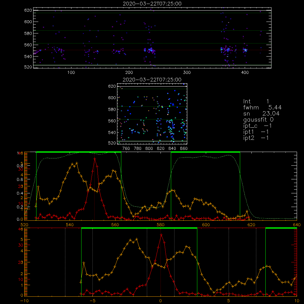The image size is (304, 304).
Task: Click the 'Int 1' text line
Action: (256, 102)
